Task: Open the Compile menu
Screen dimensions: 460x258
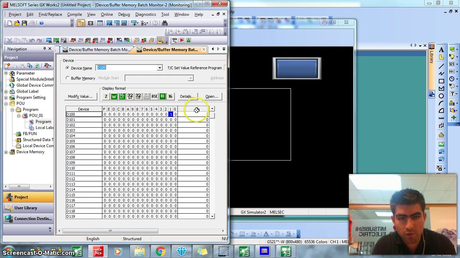Action: click(74, 14)
